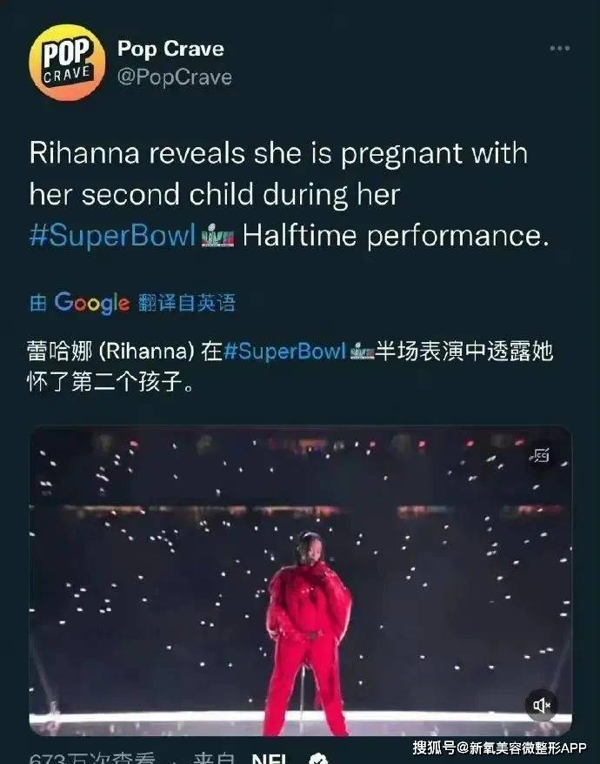
Task: Click the translated Chinese tweet text
Action: pyautogui.click(x=290, y=365)
